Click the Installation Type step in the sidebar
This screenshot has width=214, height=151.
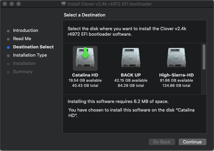click(30, 55)
